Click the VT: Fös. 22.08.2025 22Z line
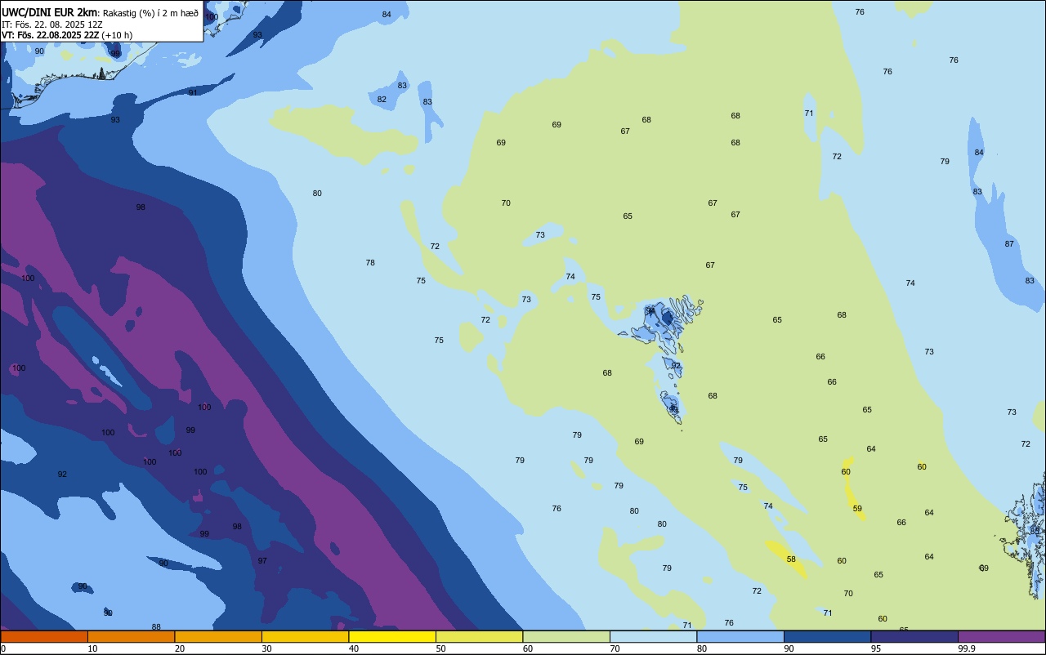 (x=51, y=35)
